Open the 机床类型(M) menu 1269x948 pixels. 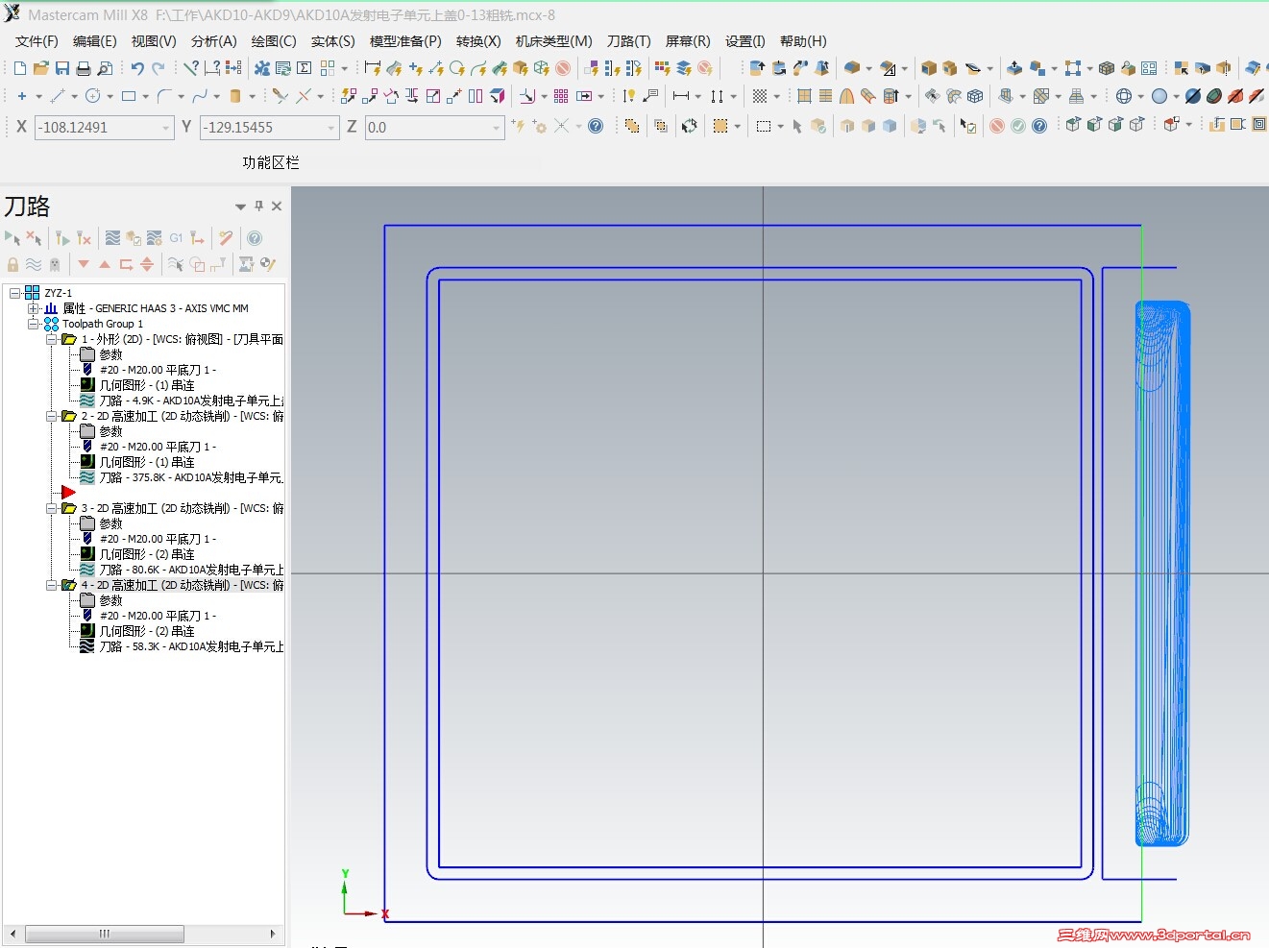(x=554, y=41)
